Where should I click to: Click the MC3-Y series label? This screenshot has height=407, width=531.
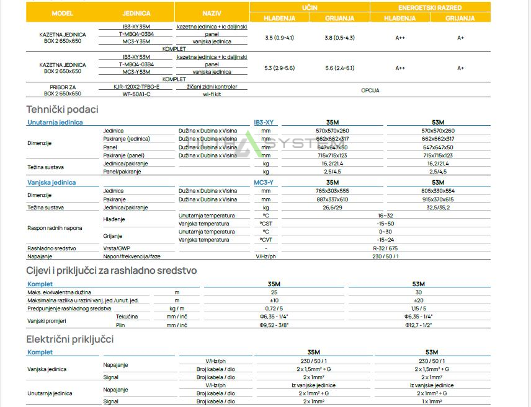click(x=264, y=183)
